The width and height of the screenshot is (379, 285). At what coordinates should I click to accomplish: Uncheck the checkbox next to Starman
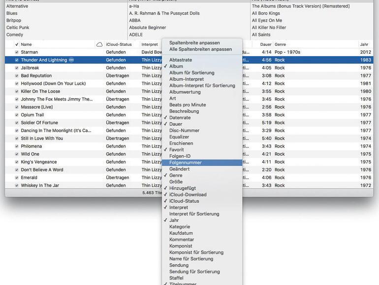click(x=17, y=52)
